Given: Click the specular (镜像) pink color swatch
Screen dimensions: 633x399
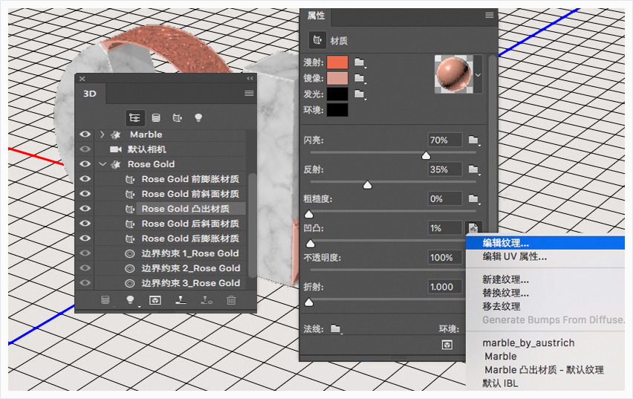Looking at the screenshot, I should pos(337,78).
